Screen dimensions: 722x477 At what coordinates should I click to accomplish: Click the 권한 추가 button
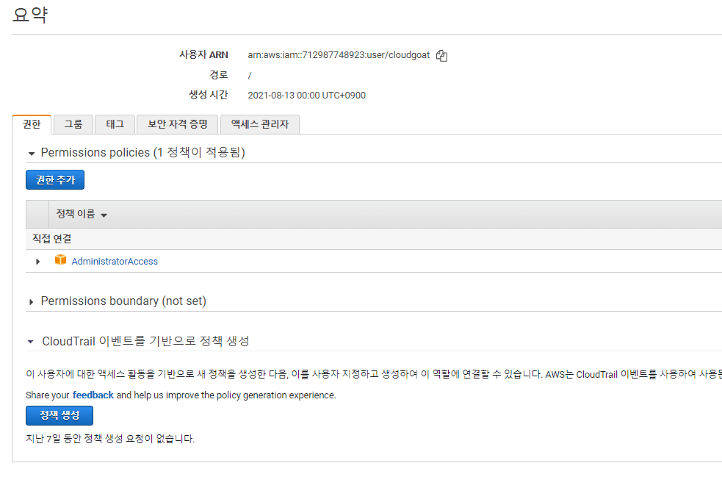pos(55,180)
